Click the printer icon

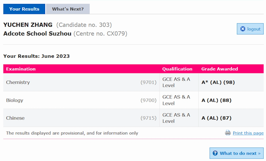coord(228,133)
